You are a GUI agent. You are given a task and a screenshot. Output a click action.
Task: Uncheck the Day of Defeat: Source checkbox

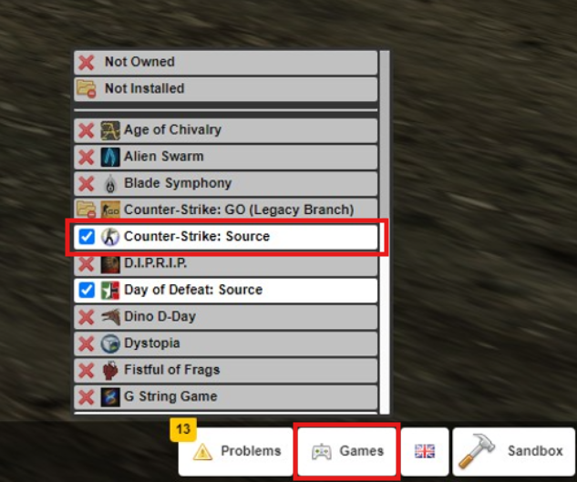point(87,291)
